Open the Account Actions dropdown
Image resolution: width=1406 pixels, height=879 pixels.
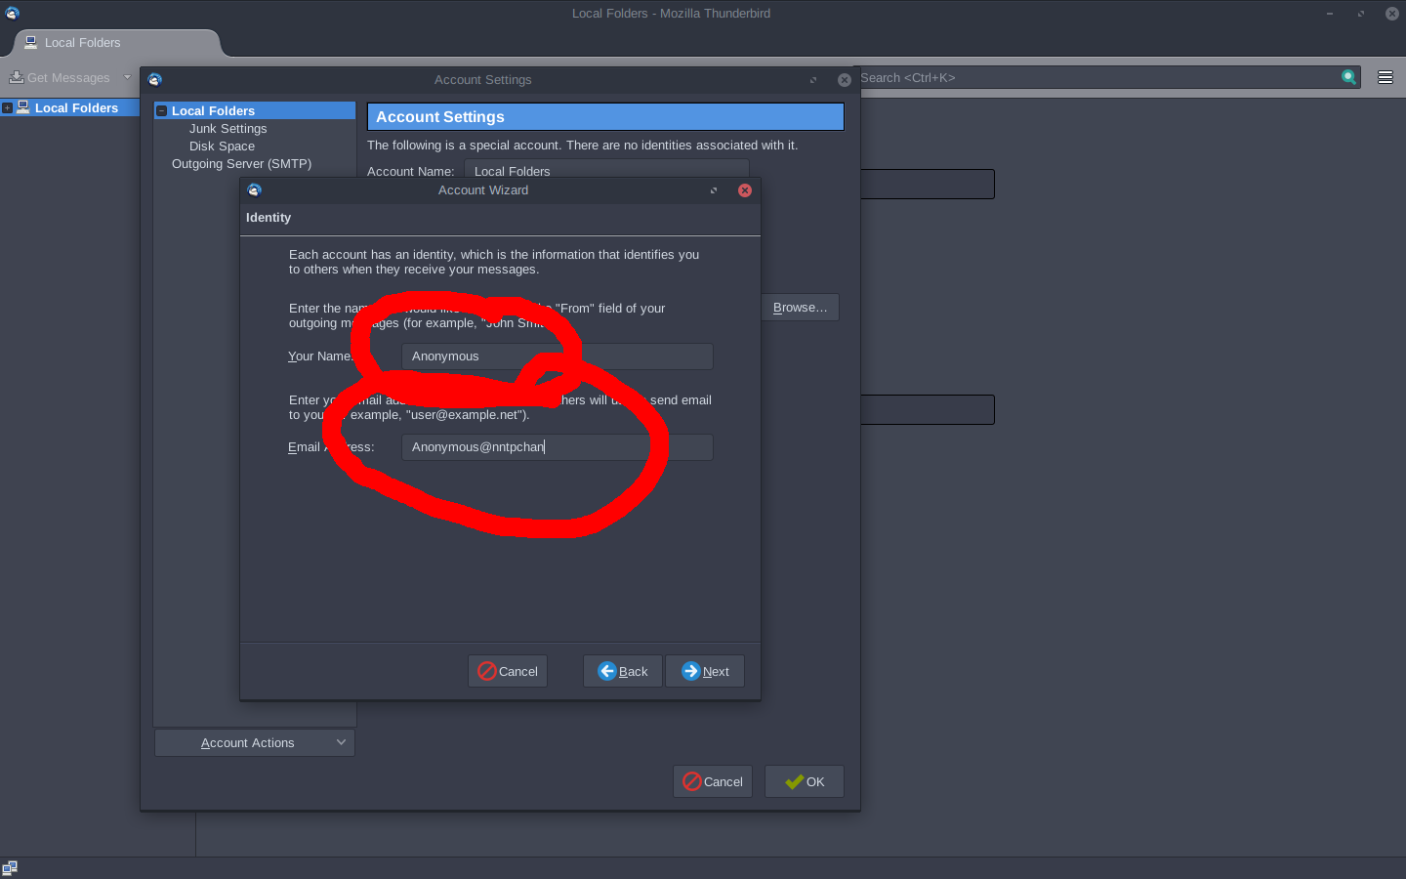pyautogui.click(x=254, y=742)
